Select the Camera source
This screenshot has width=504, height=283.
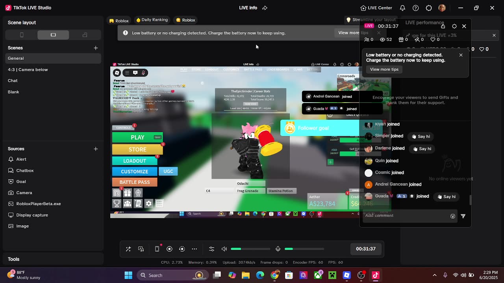pos(53,193)
